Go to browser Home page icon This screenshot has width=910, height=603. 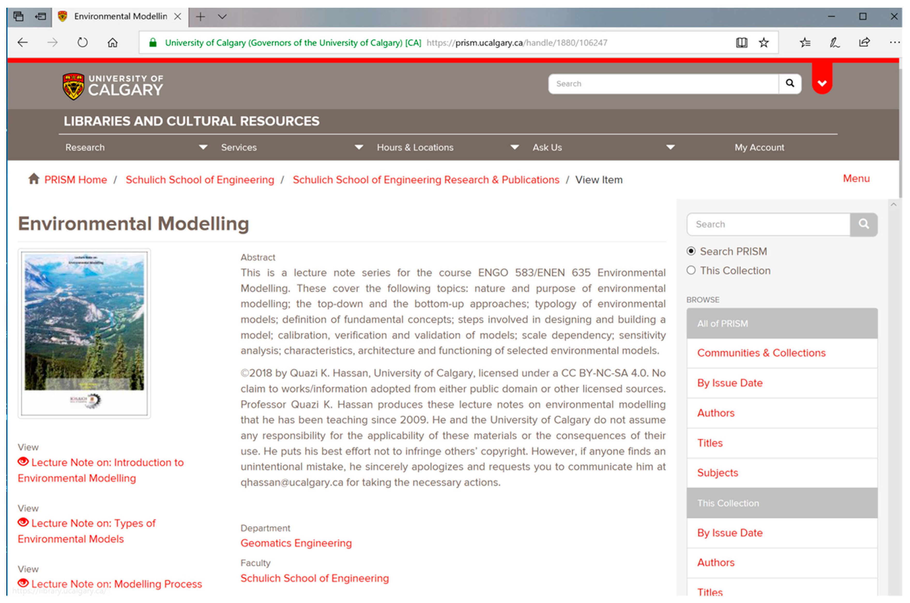(112, 42)
